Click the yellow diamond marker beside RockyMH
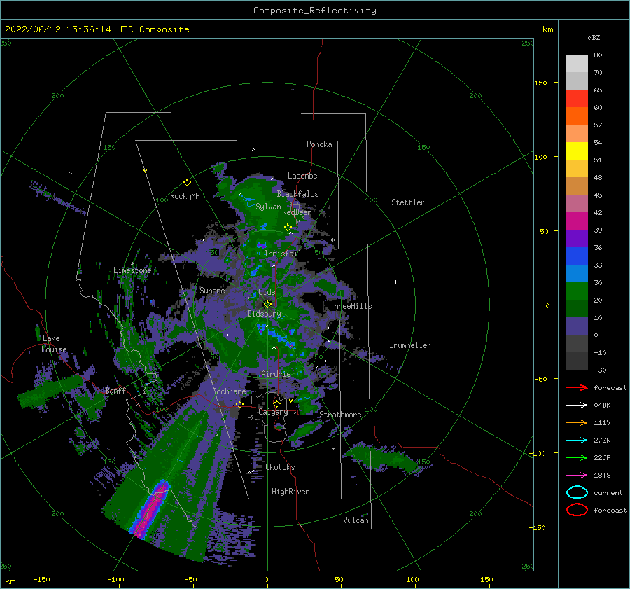Viewport: 630px width, 589px height. [x=187, y=183]
